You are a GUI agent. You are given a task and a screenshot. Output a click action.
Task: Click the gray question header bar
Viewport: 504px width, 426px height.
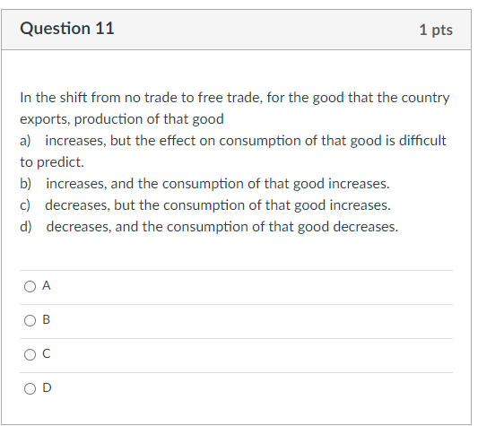pos(236,30)
